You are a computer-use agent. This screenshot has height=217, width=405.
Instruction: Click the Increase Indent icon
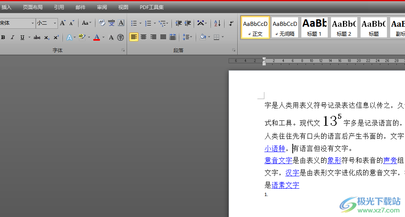pyautogui.click(x=188, y=23)
